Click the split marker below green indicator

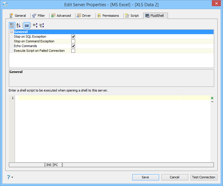(212, 102)
